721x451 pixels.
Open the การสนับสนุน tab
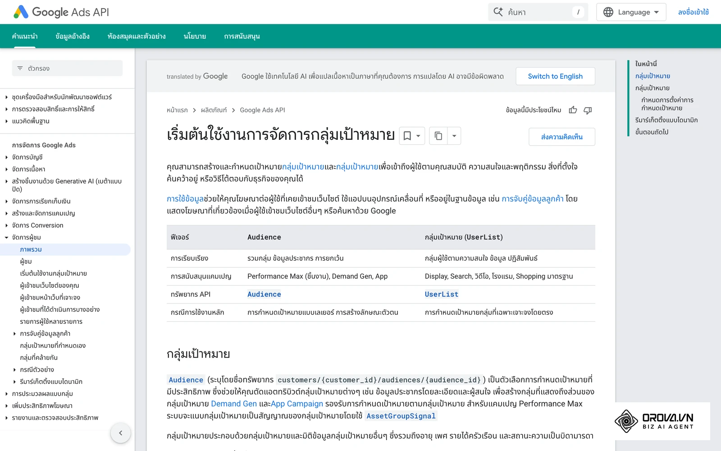(x=242, y=36)
